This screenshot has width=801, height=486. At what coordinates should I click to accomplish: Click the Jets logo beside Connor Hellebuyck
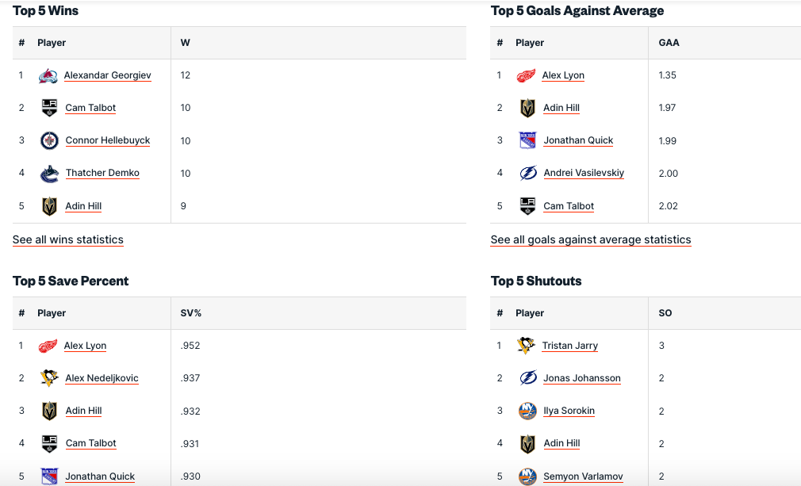coord(49,141)
